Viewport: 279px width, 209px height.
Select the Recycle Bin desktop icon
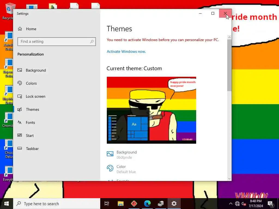7,11
